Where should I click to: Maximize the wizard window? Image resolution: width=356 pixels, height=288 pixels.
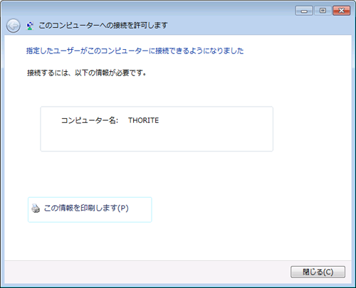323,11
